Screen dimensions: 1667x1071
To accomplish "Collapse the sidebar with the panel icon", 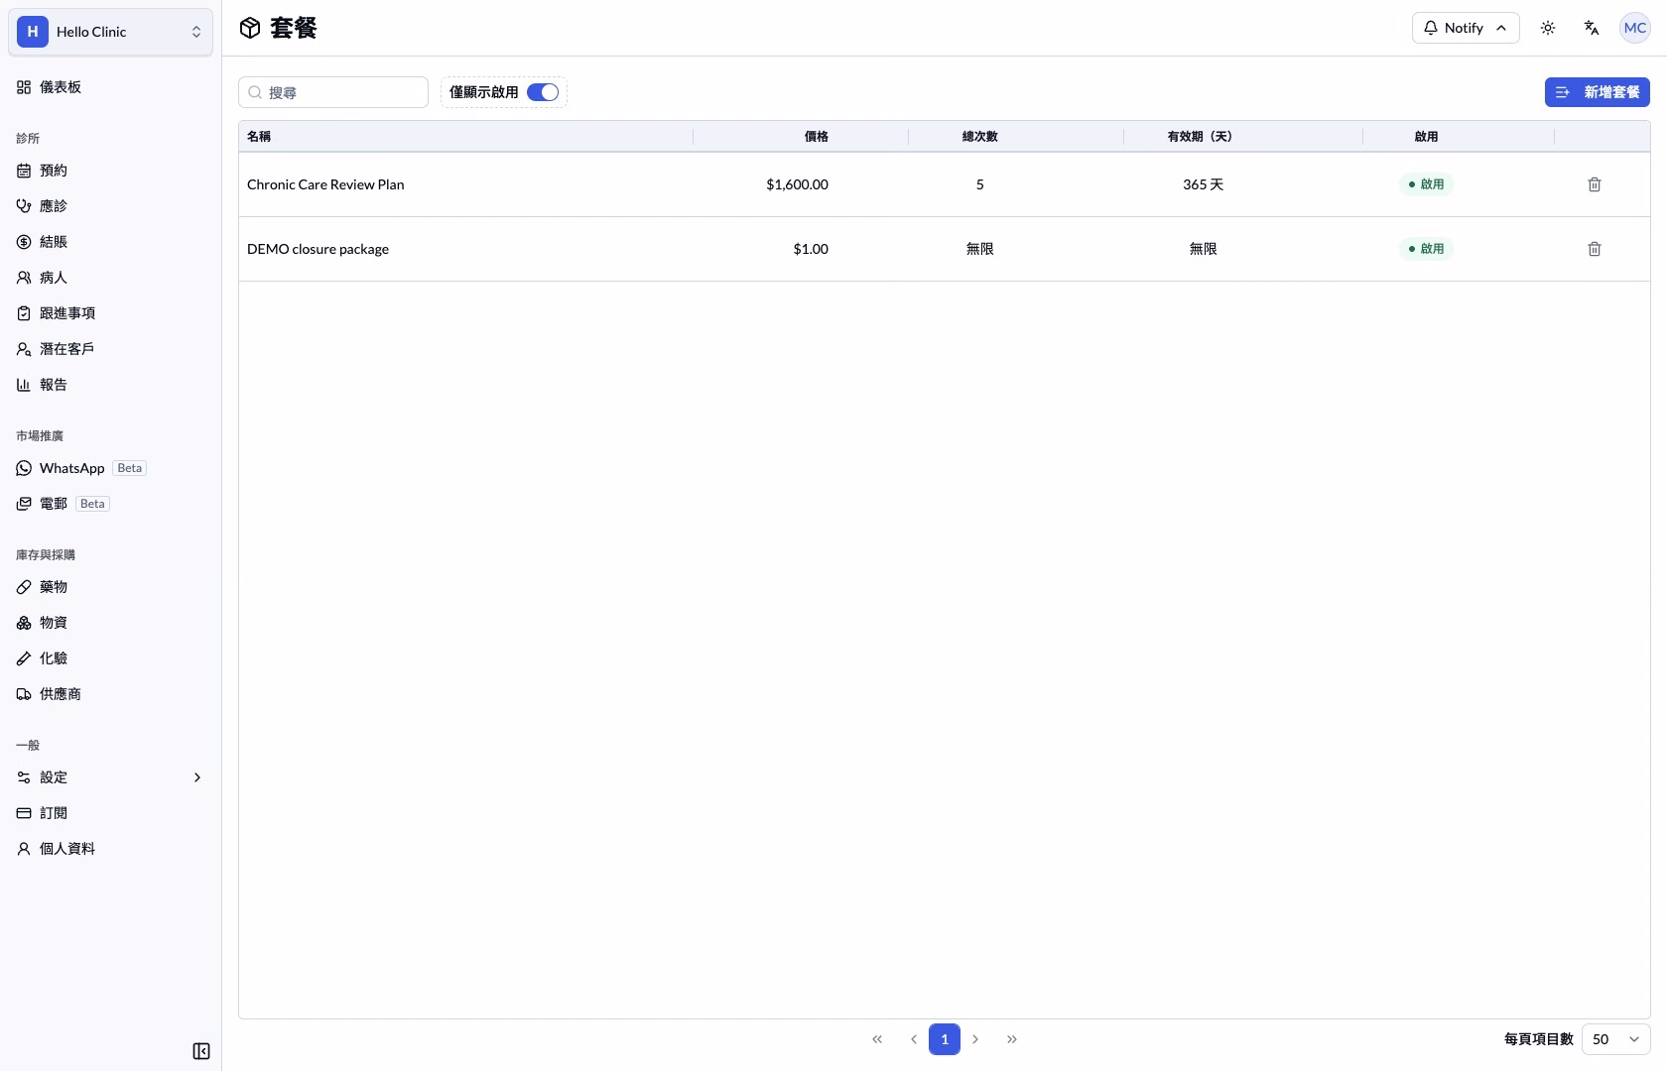I will tap(201, 1051).
